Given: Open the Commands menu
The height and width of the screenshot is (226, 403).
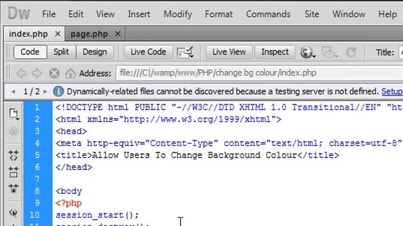Looking at the screenshot, I should (x=268, y=14).
